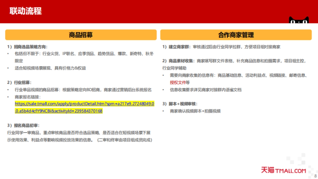Click the Tmall cat mascot icon
Viewport: 318px width, 179px height.
299,20
